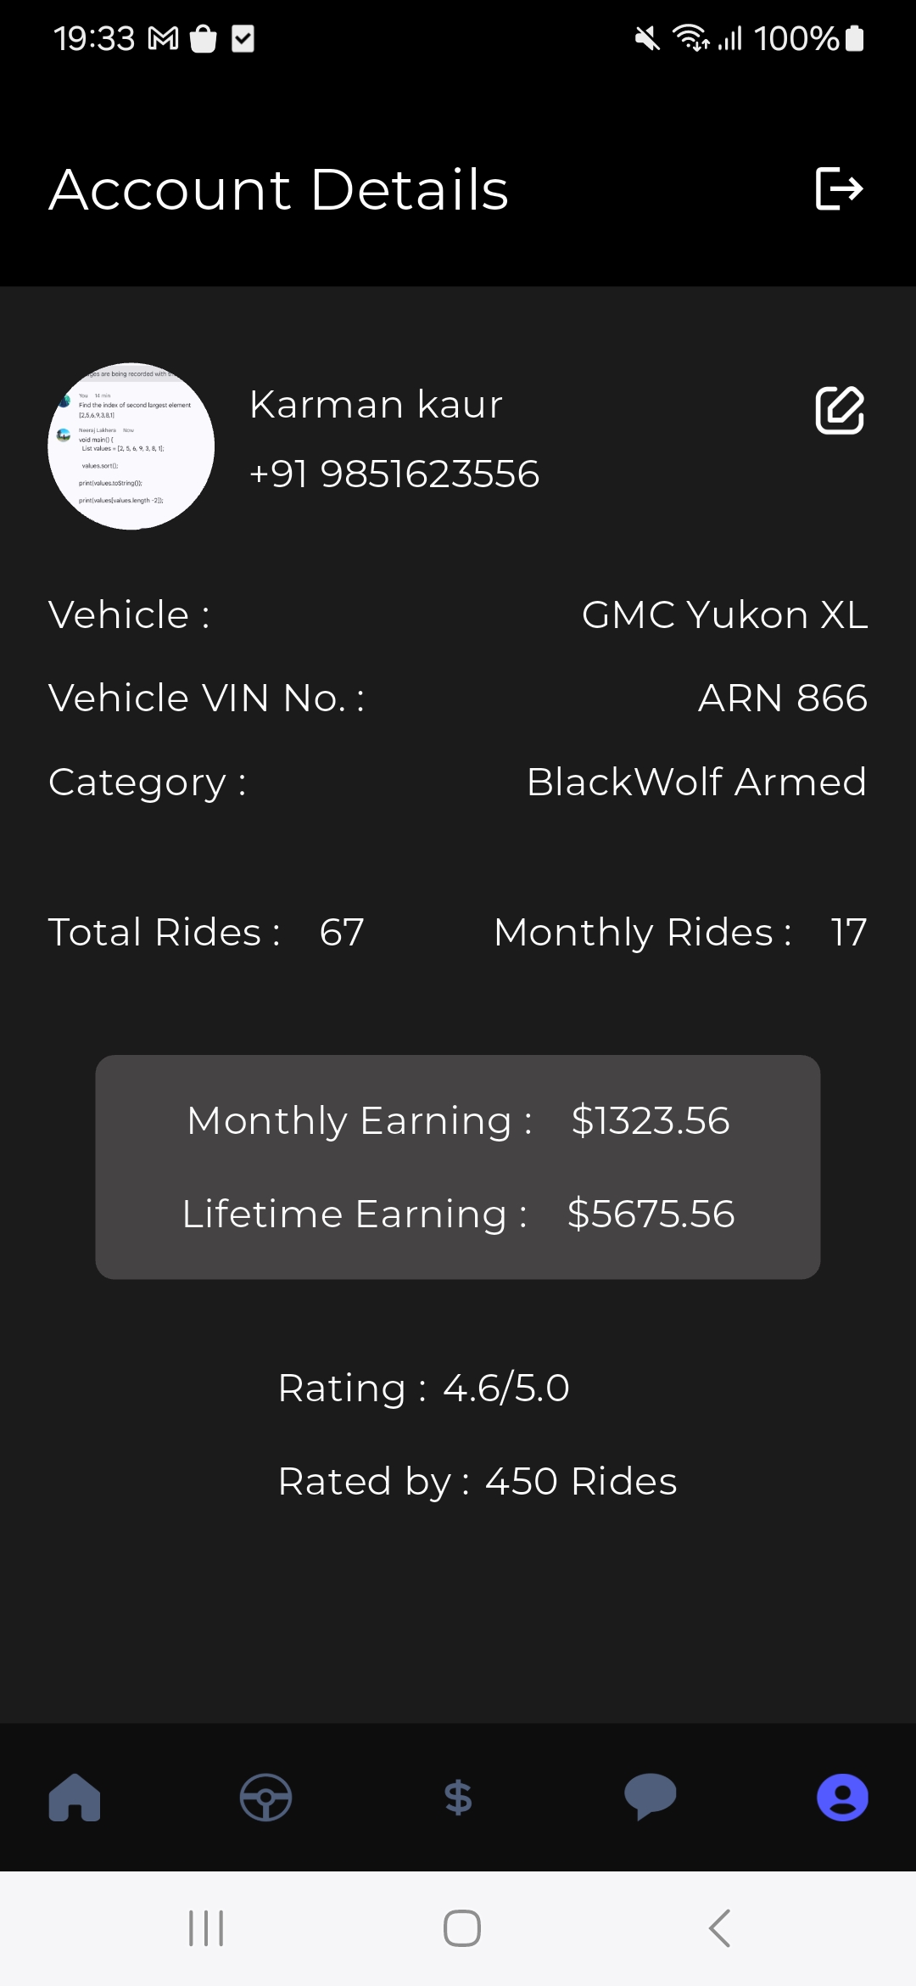916x1986 pixels.
Task: Open the steering wheel rides tab
Action: [x=266, y=1798]
